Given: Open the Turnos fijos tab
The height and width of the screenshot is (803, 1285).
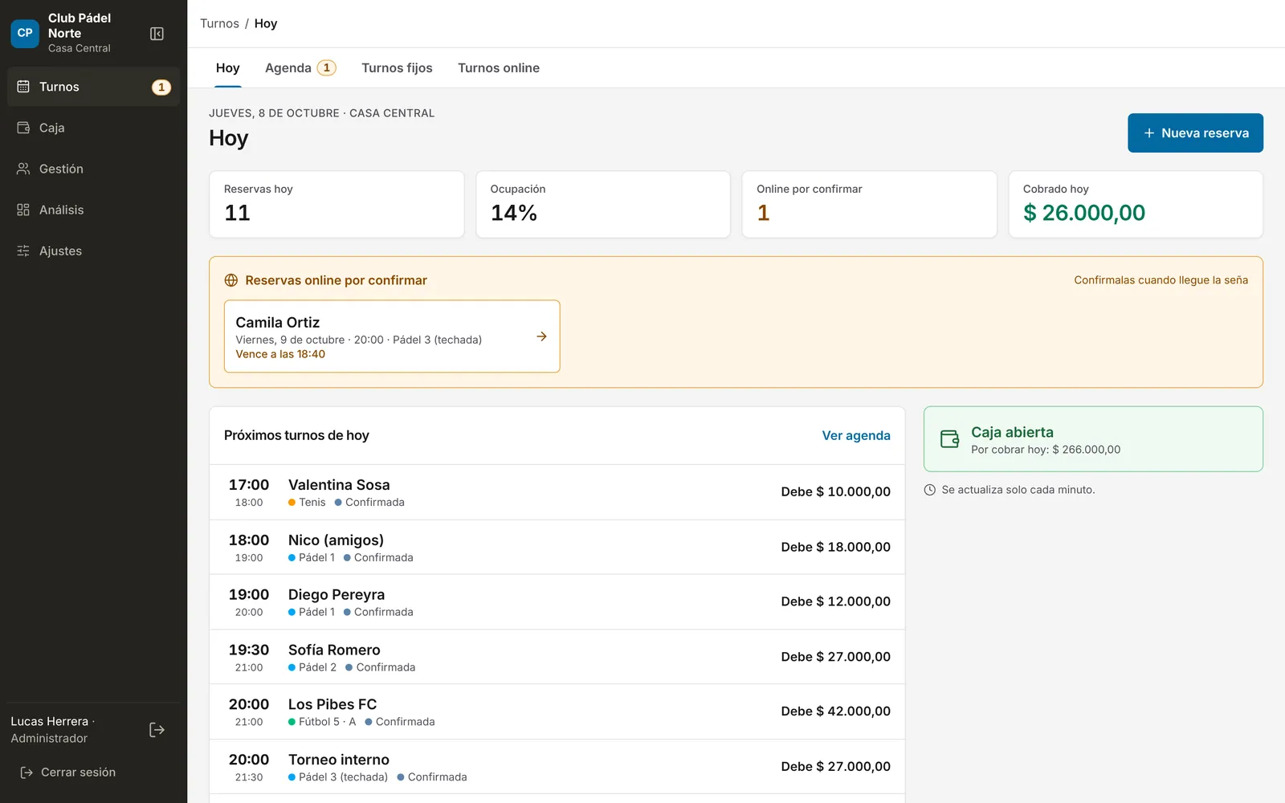Looking at the screenshot, I should point(397,68).
